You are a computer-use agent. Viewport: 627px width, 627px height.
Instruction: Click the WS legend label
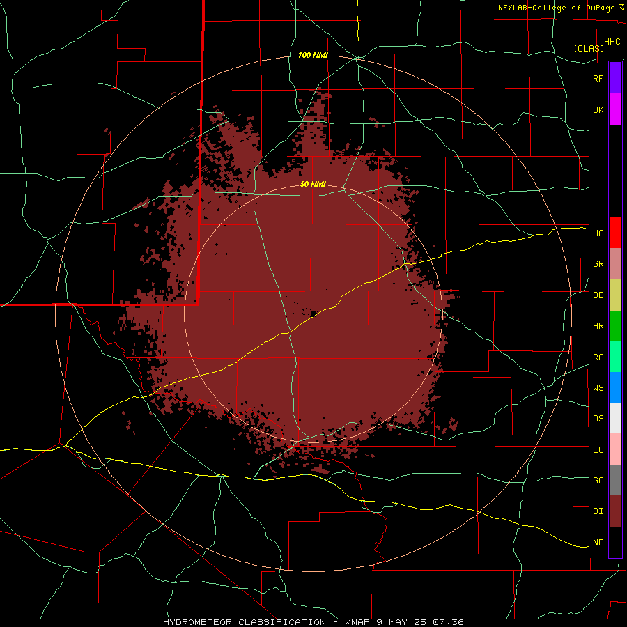coord(598,388)
